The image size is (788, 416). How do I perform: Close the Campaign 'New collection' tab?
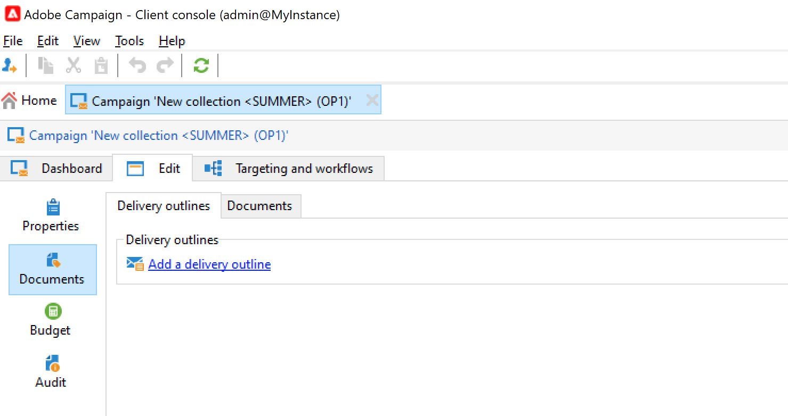click(x=372, y=101)
